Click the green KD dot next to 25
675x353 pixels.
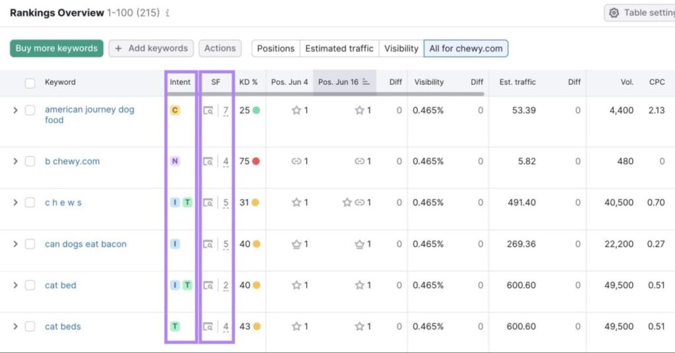click(256, 111)
